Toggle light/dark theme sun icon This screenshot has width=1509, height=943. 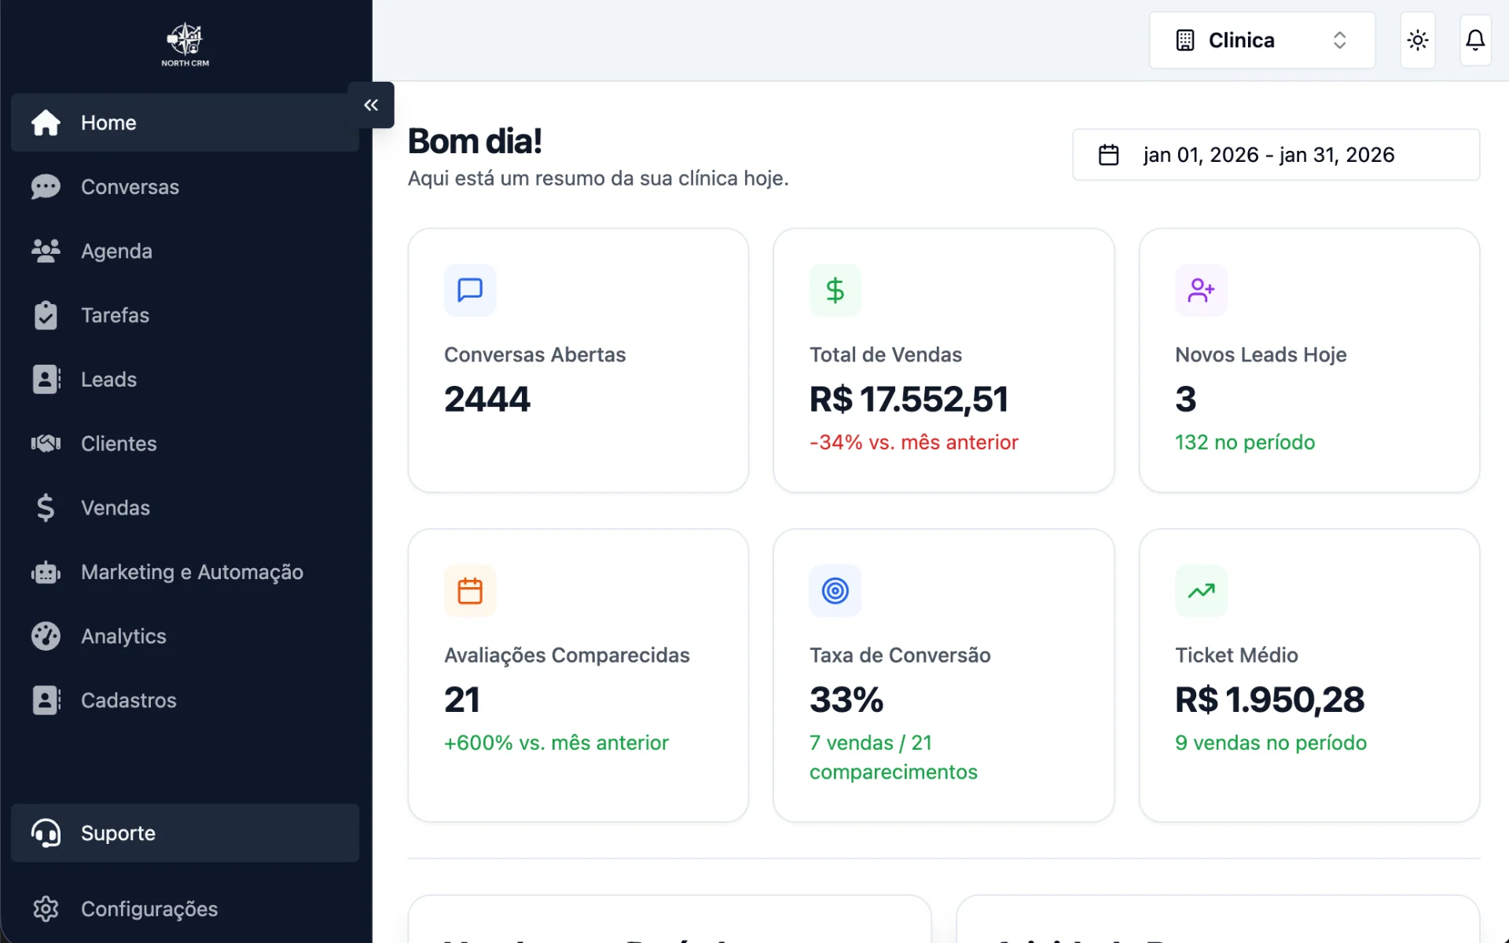tap(1417, 40)
